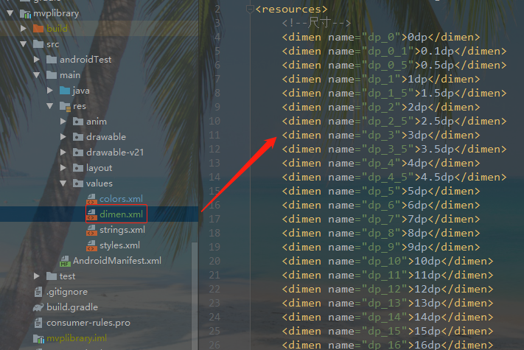Click the dp_2_5 dimen line
The image size is (524, 350).
(x=394, y=122)
